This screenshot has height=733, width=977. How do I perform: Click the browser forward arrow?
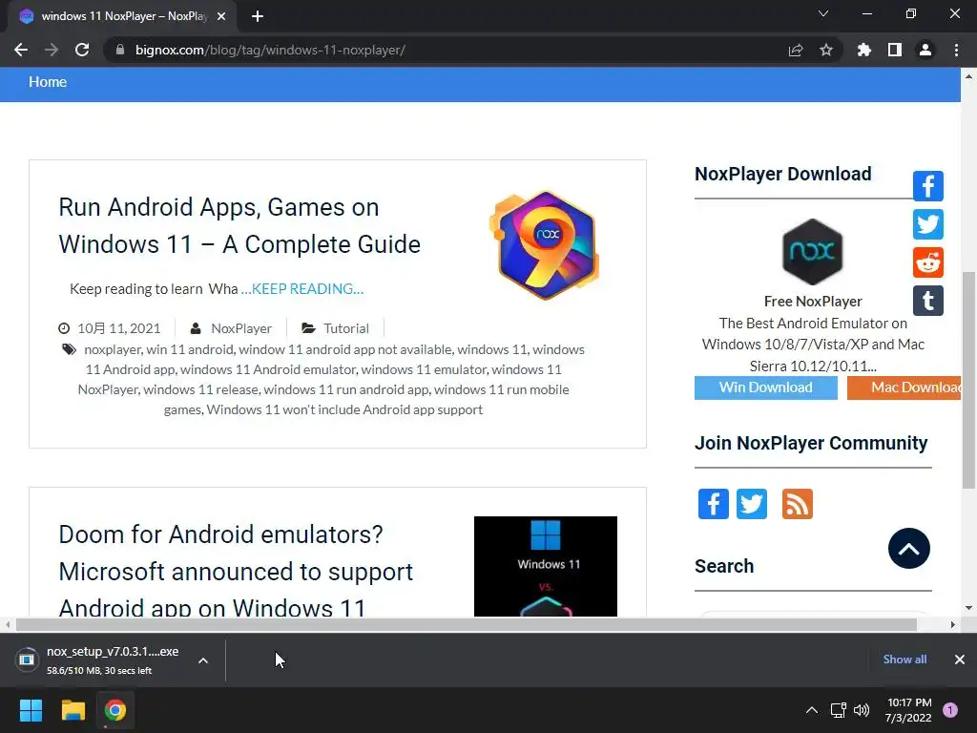click(x=52, y=50)
